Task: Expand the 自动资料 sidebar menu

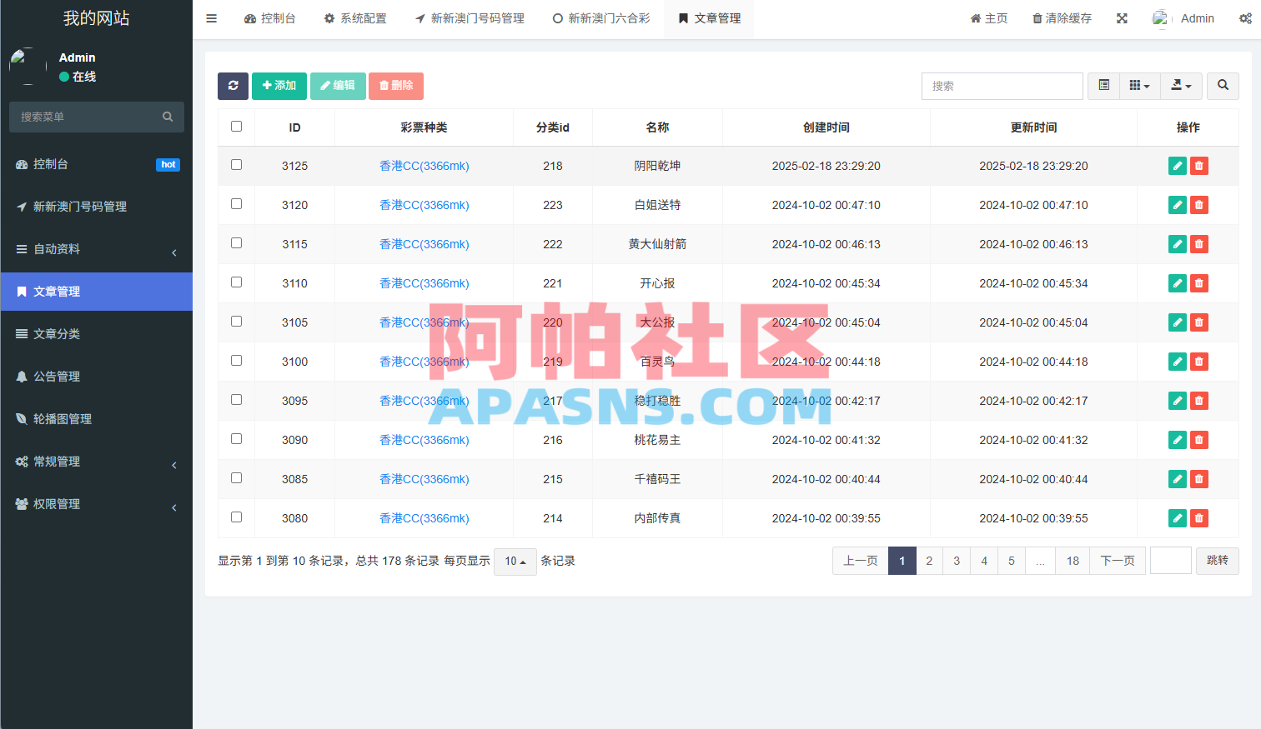Action: click(97, 249)
